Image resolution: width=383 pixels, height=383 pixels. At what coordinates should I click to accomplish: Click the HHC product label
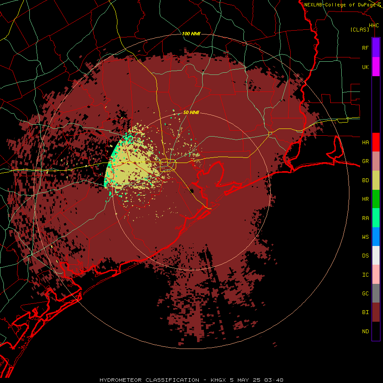coord(374,26)
